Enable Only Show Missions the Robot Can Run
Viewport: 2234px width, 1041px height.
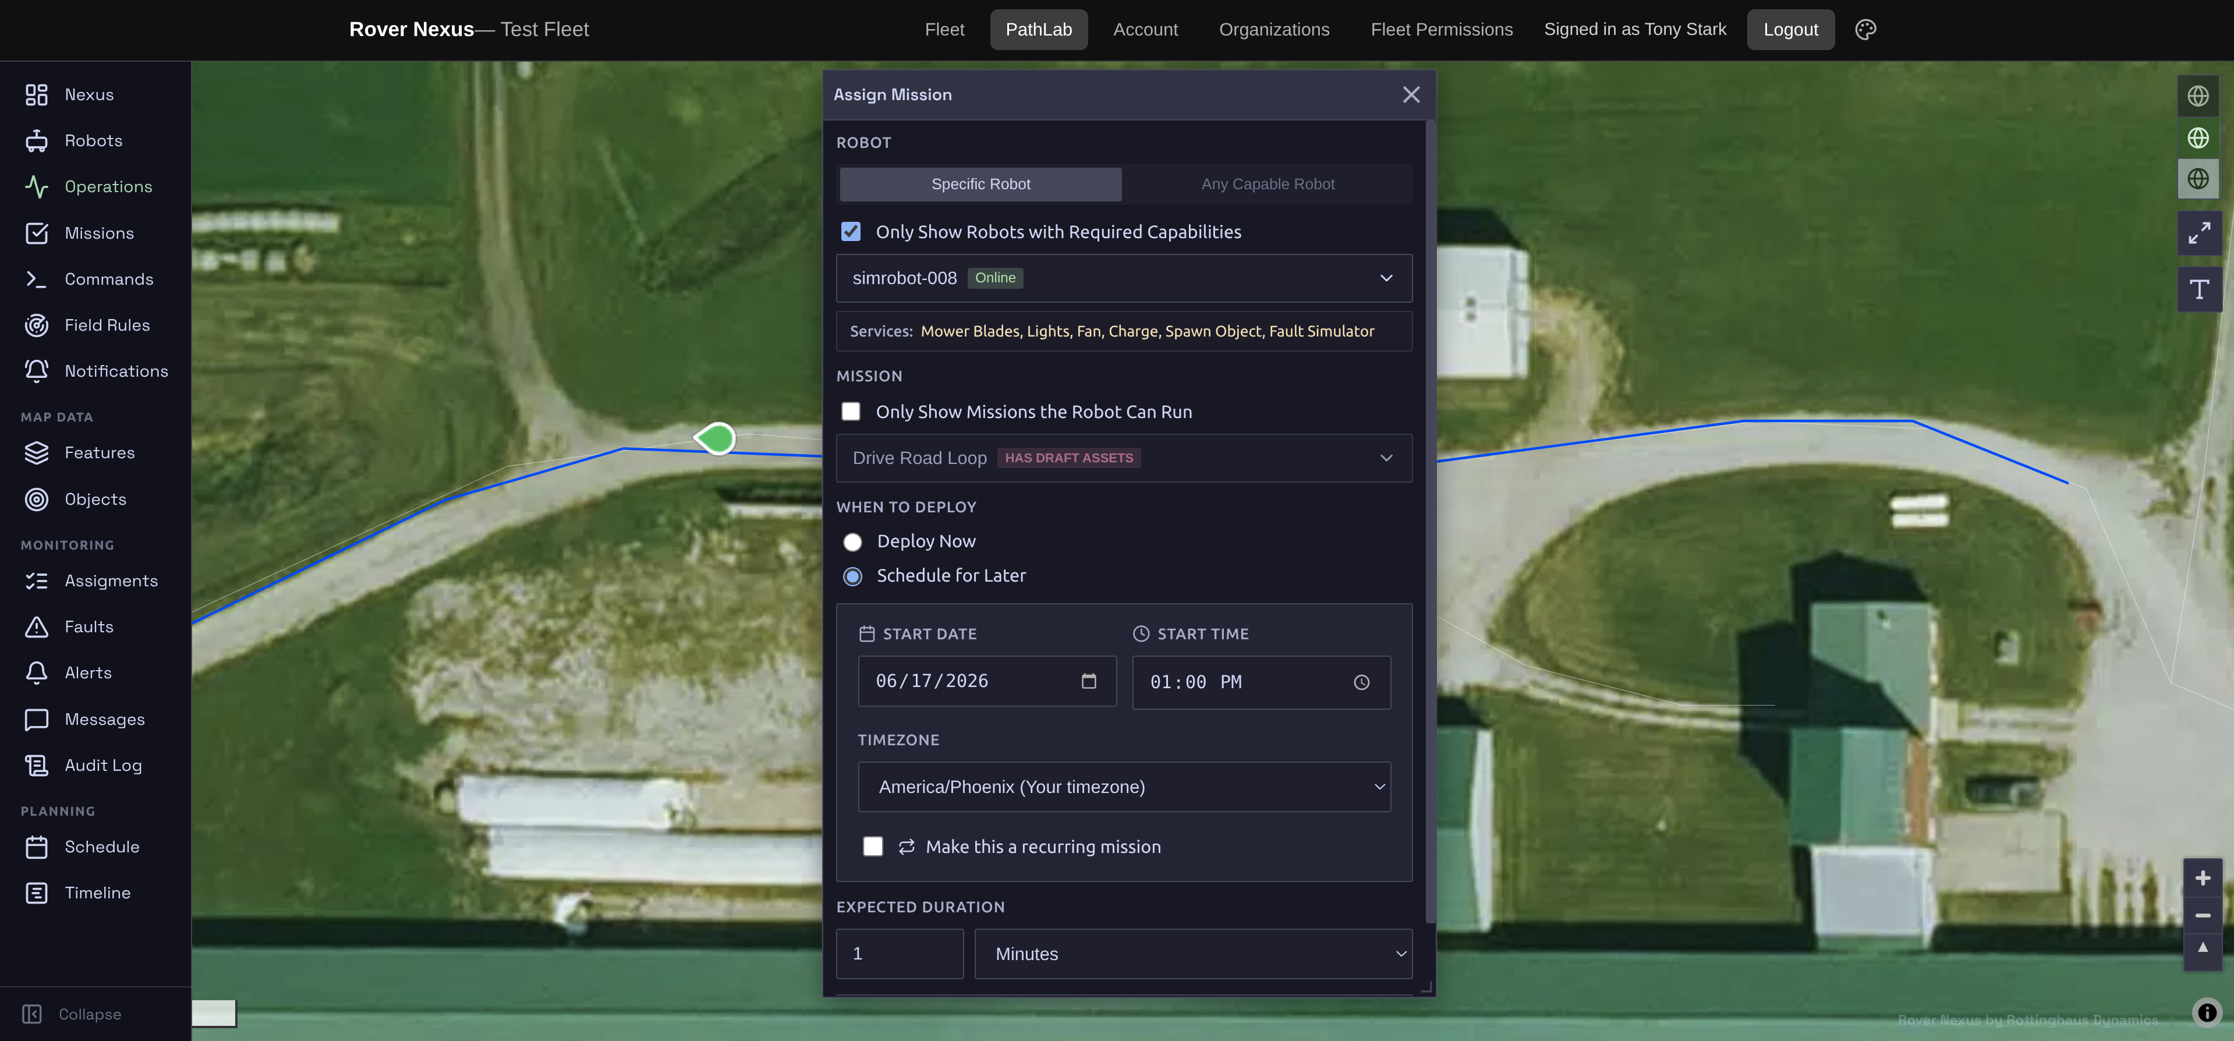[x=851, y=411]
